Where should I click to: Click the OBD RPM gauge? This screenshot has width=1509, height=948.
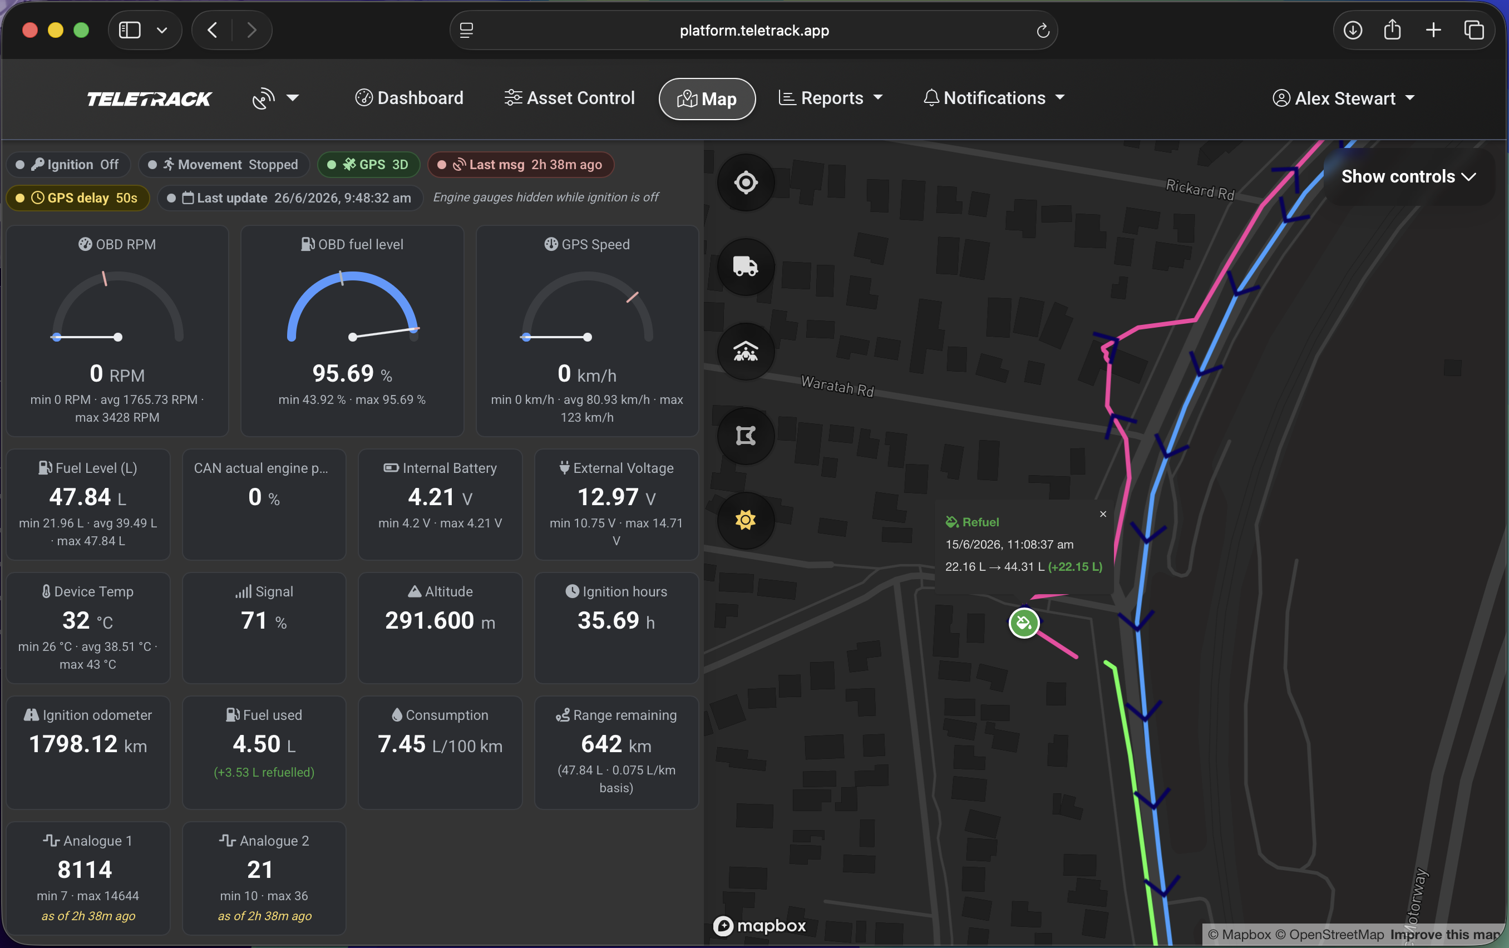point(118,307)
